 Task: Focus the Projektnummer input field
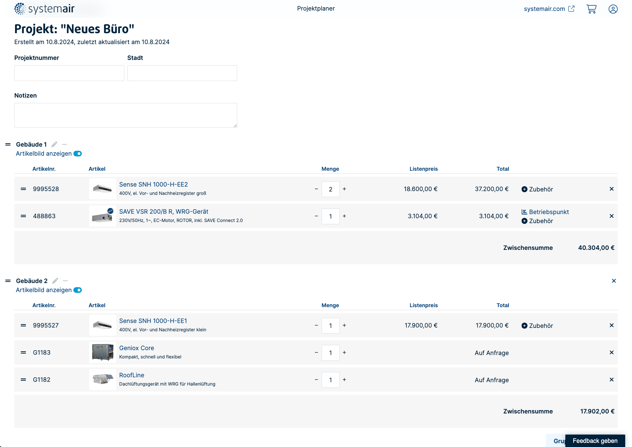[x=69, y=73]
